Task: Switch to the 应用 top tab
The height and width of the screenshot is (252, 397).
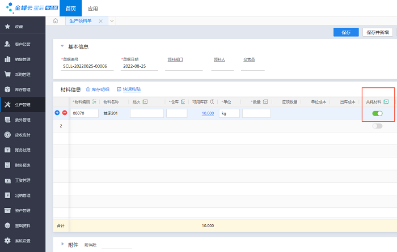Action: pos(92,10)
